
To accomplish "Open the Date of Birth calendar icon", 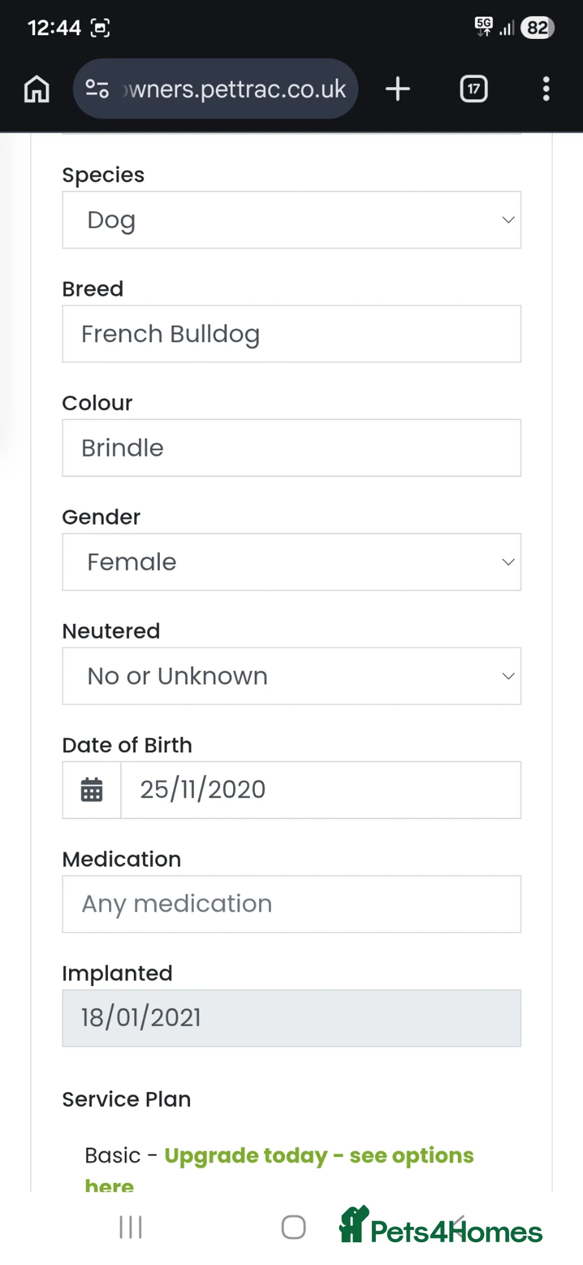I will 92,789.
